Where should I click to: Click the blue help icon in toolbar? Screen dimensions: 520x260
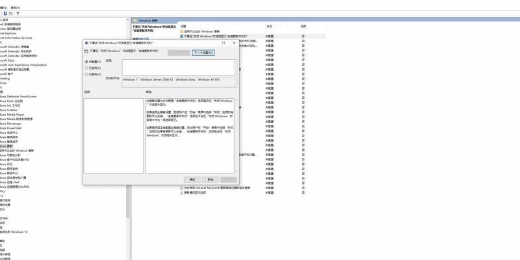point(5,14)
